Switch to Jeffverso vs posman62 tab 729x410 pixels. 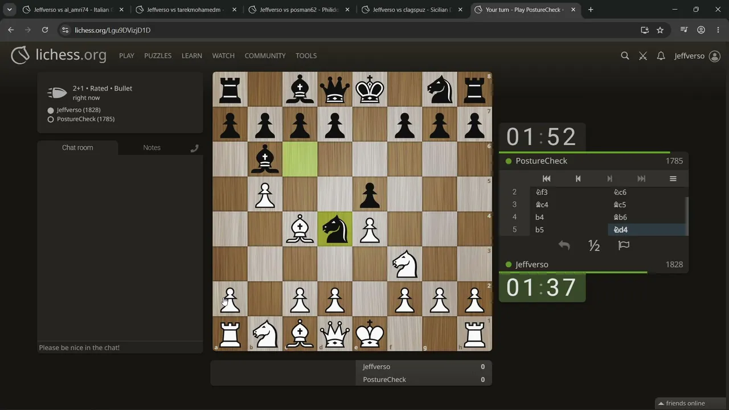pyautogui.click(x=299, y=10)
